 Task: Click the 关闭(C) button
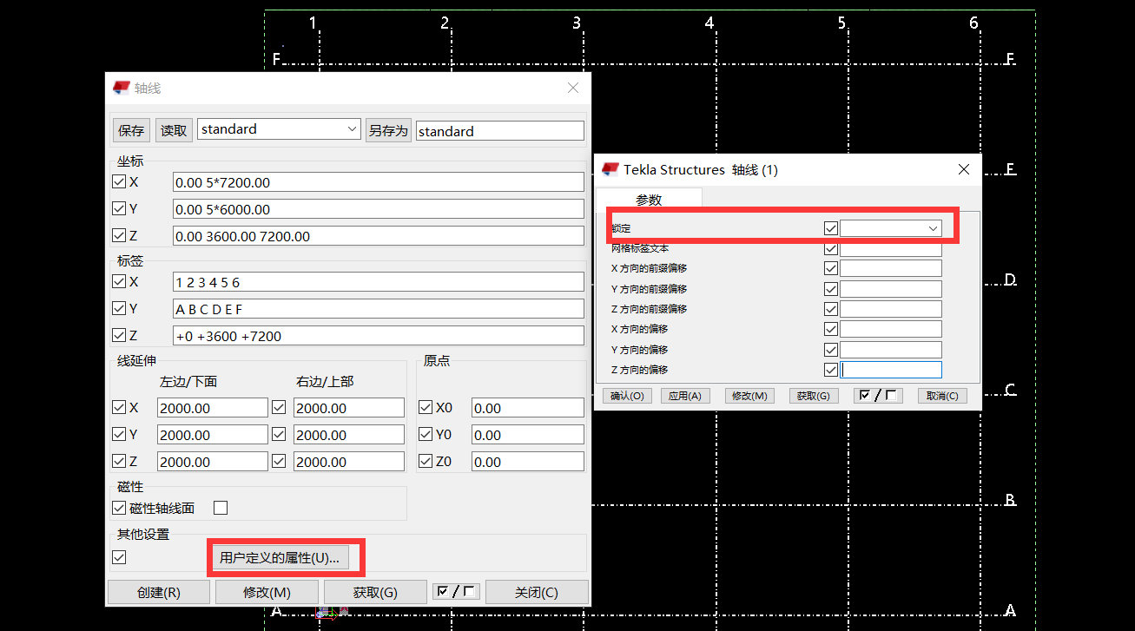537,592
